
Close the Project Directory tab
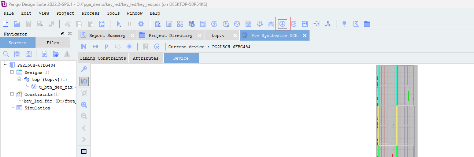coord(199,35)
